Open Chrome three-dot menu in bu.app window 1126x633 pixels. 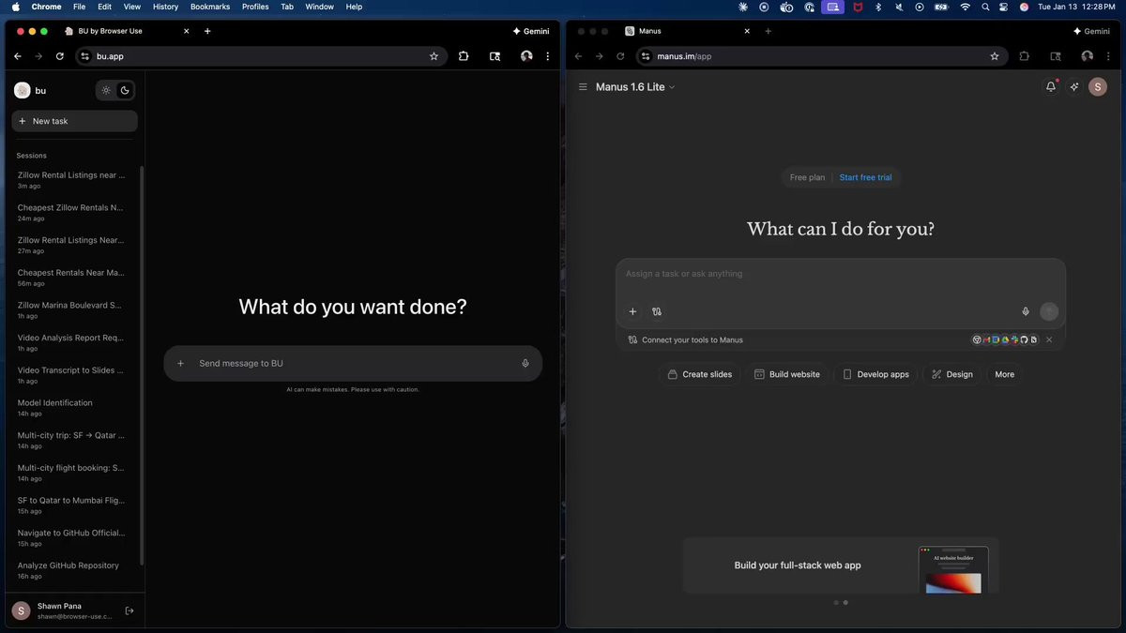coord(548,56)
